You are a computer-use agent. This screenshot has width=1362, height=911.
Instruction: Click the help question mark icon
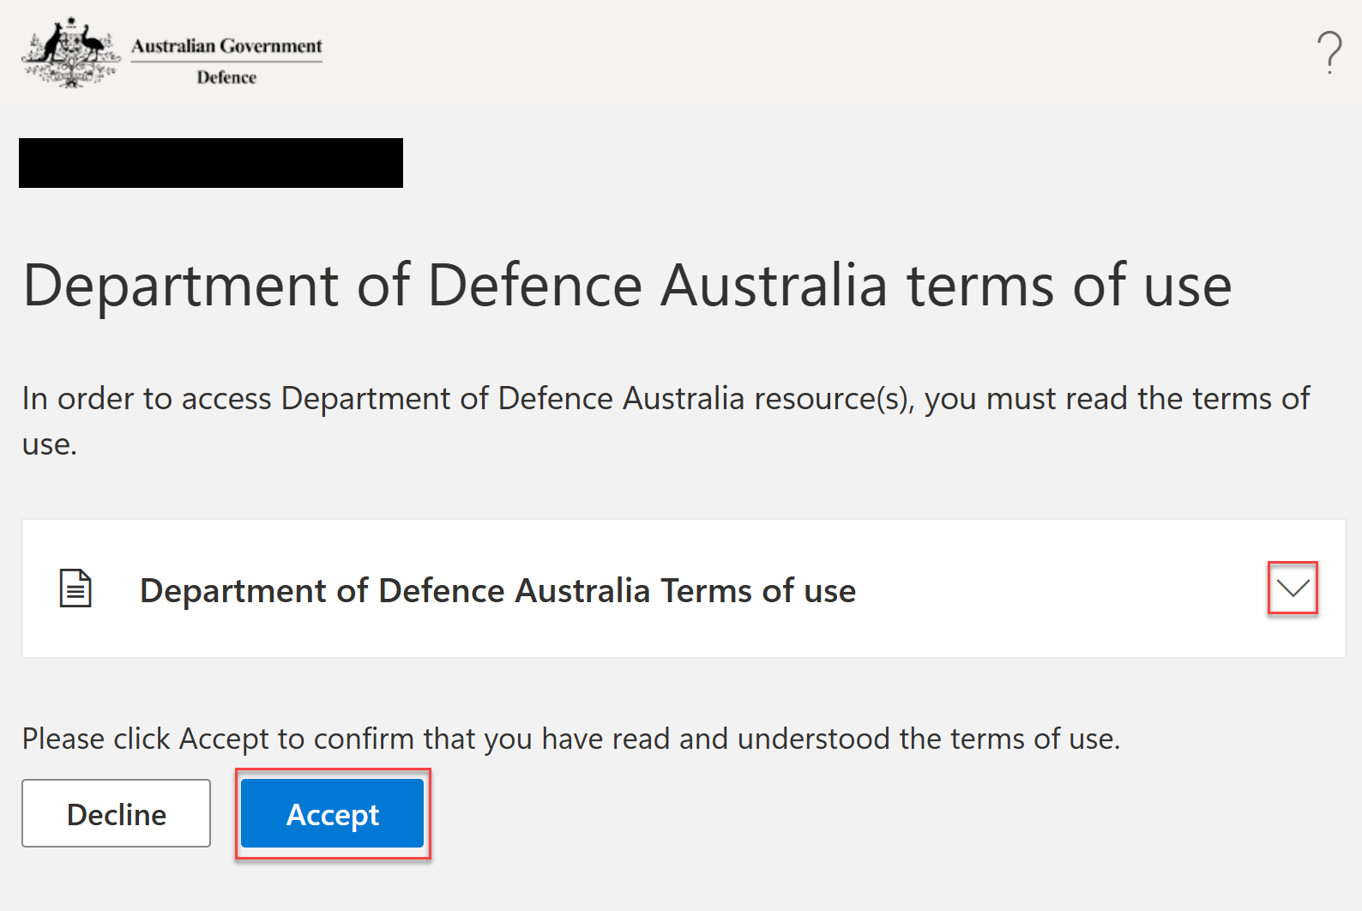(x=1329, y=53)
